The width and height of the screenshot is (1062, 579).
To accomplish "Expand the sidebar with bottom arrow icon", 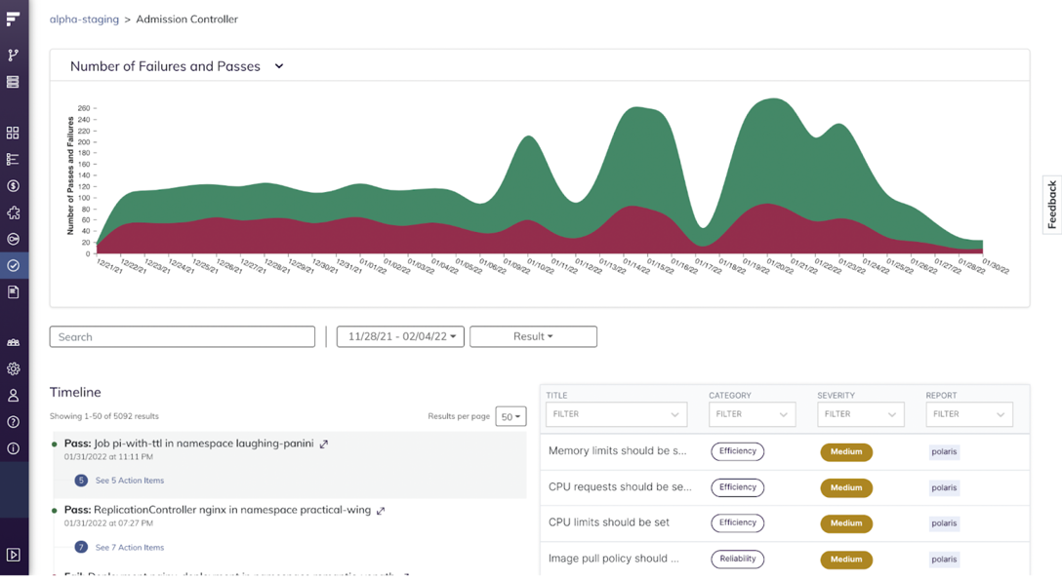I will tap(13, 555).
